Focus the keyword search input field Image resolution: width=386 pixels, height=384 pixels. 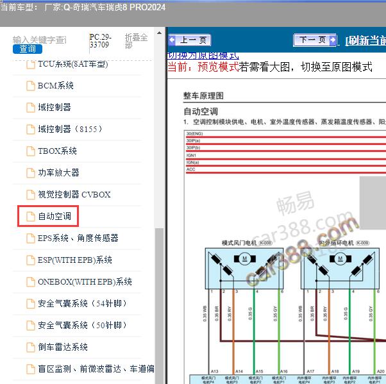coord(39,40)
